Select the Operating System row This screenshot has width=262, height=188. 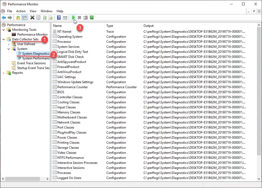(150, 37)
